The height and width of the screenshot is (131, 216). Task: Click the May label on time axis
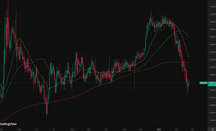coord(19,128)
